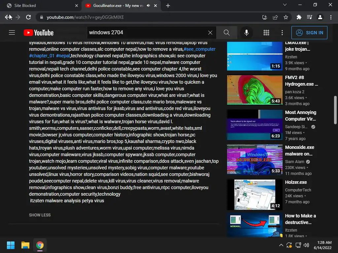Open the tab search chevron
The height and width of the screenshot is (253, 338).
tap(285, 5)
